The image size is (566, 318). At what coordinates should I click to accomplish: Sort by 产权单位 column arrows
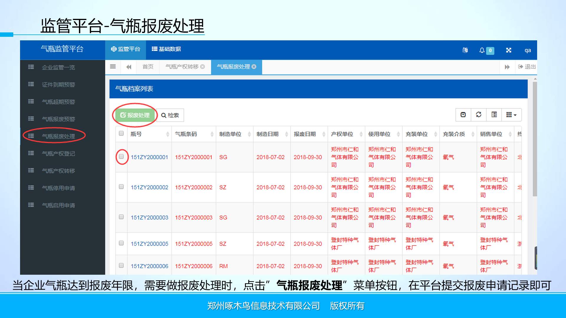click(x=361, y=134)
